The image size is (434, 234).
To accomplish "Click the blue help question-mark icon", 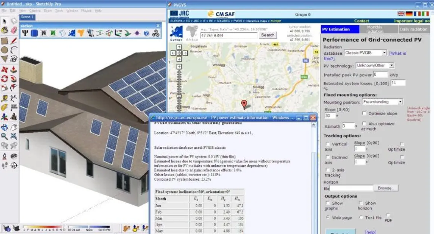I will 146,34.
